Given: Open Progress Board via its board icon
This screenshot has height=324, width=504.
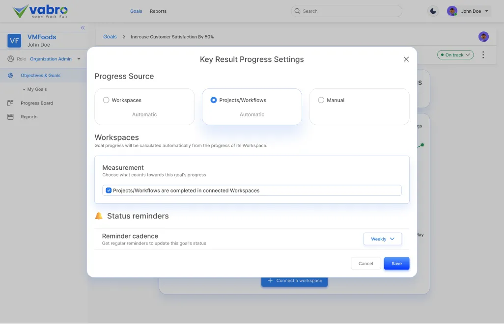Looking at the screenshot, I should click(x=10, y=103).
